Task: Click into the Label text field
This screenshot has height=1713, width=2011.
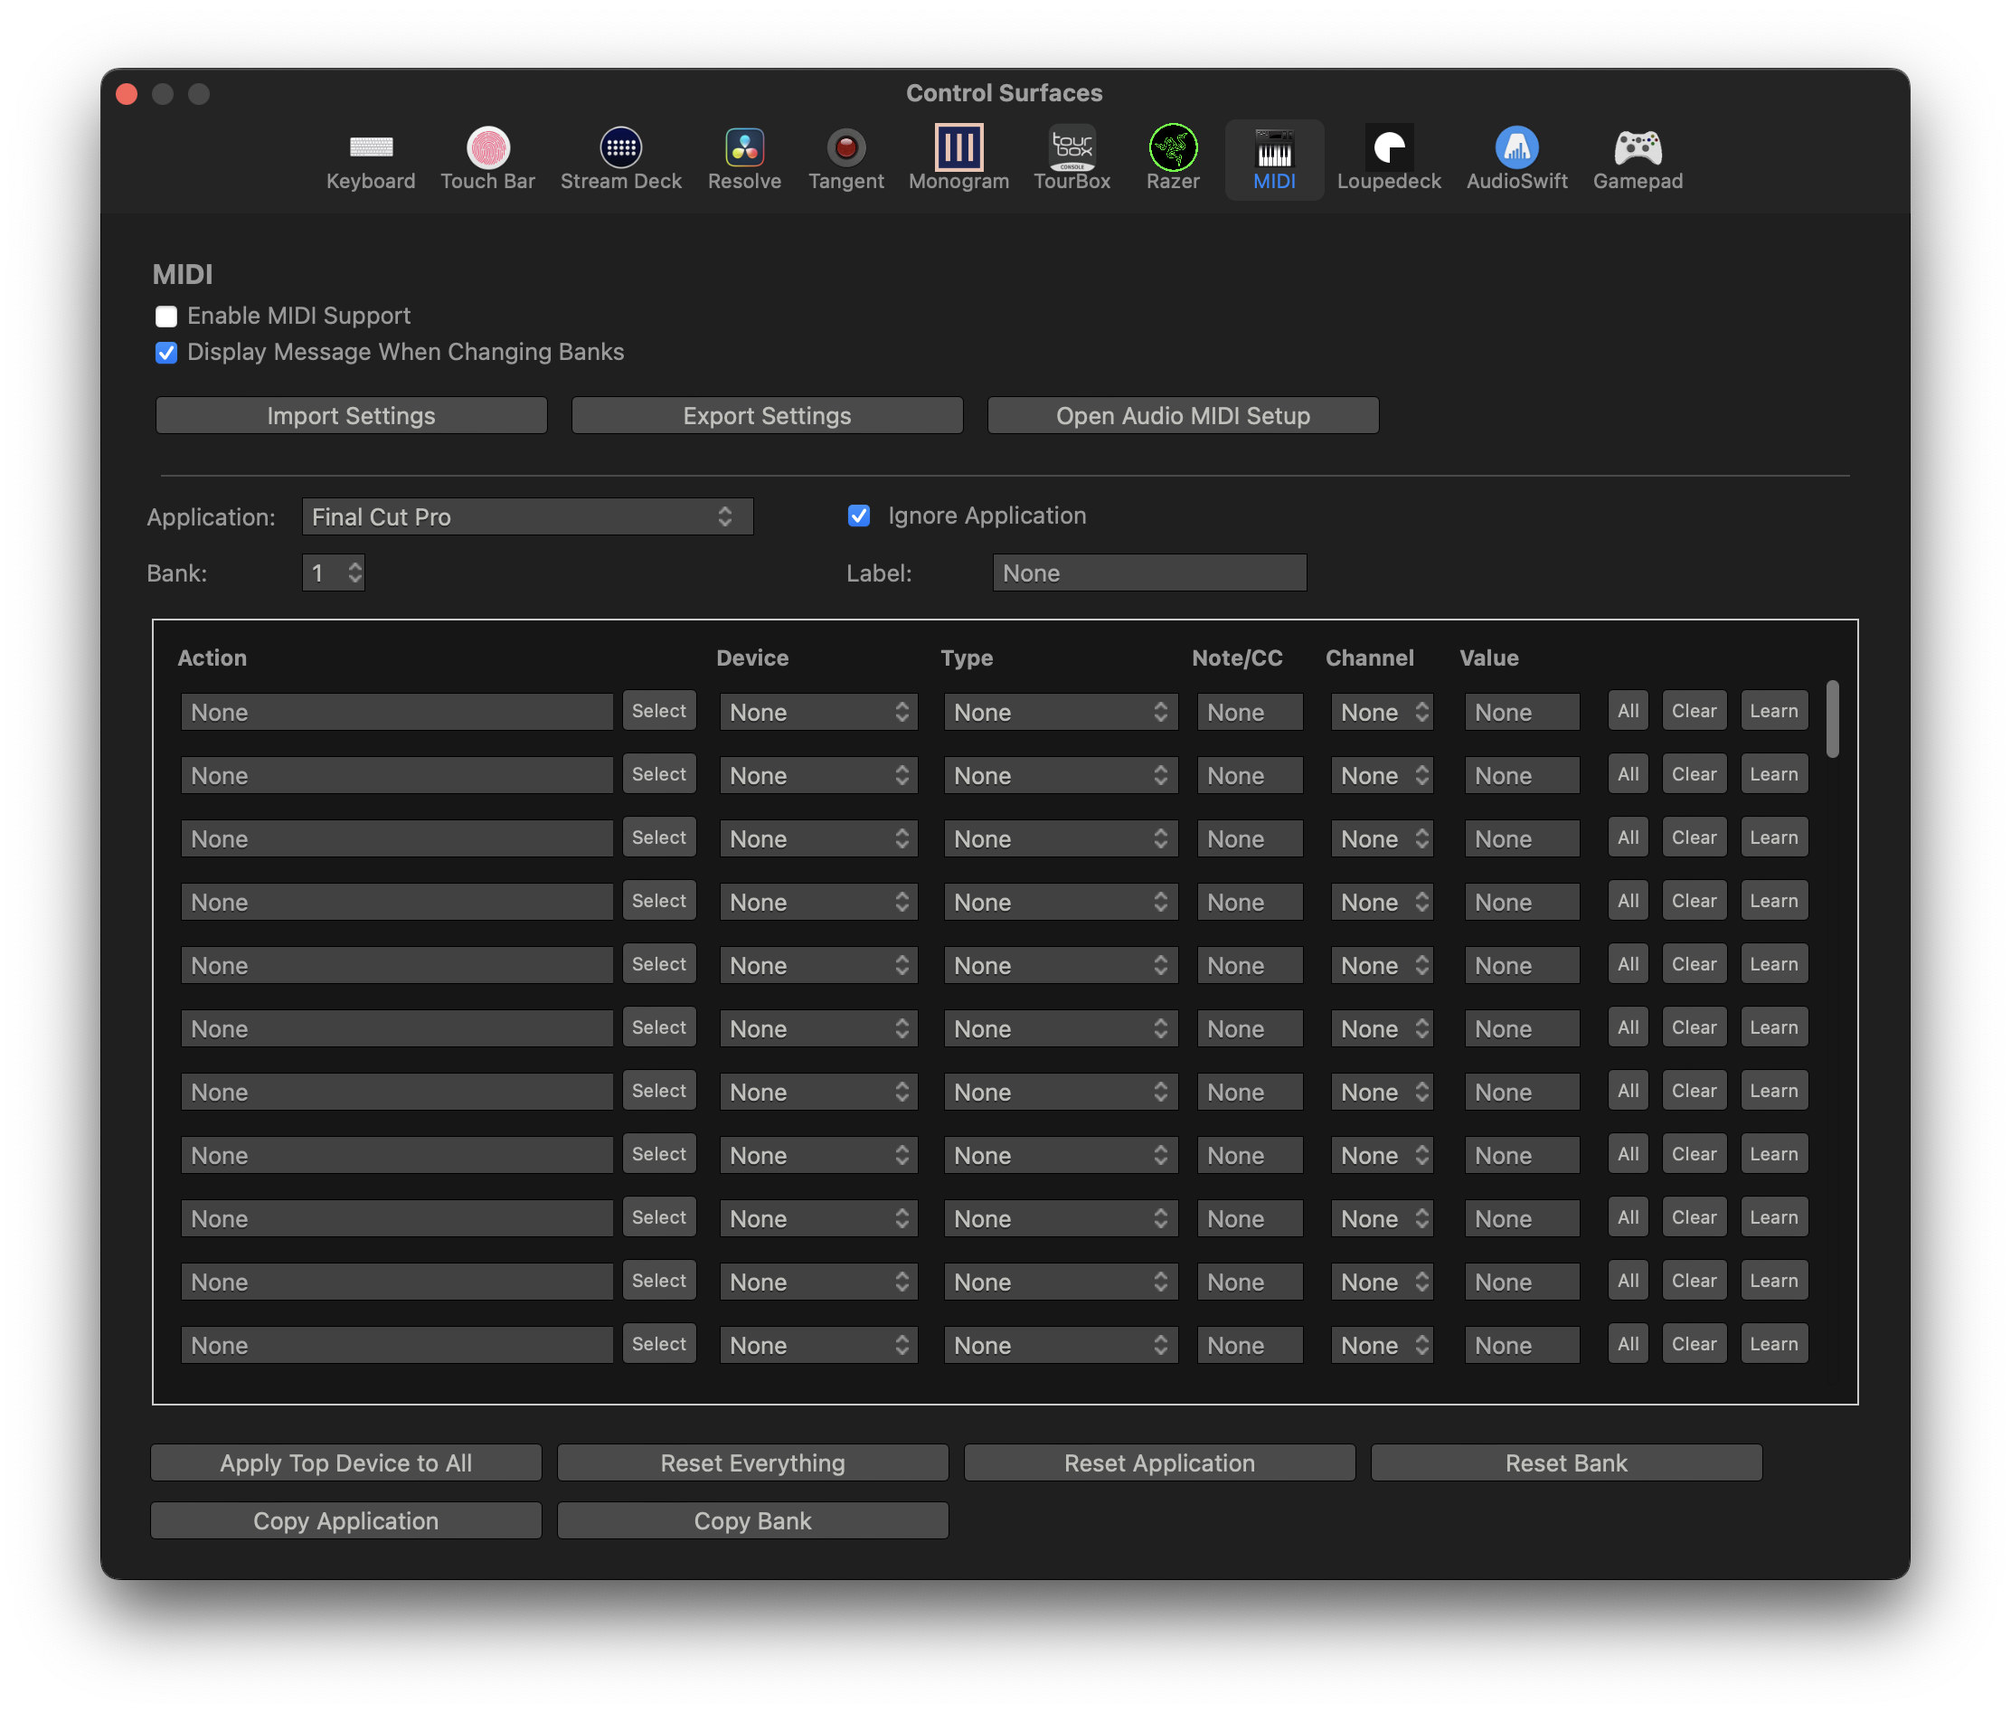Action: 1149,573
